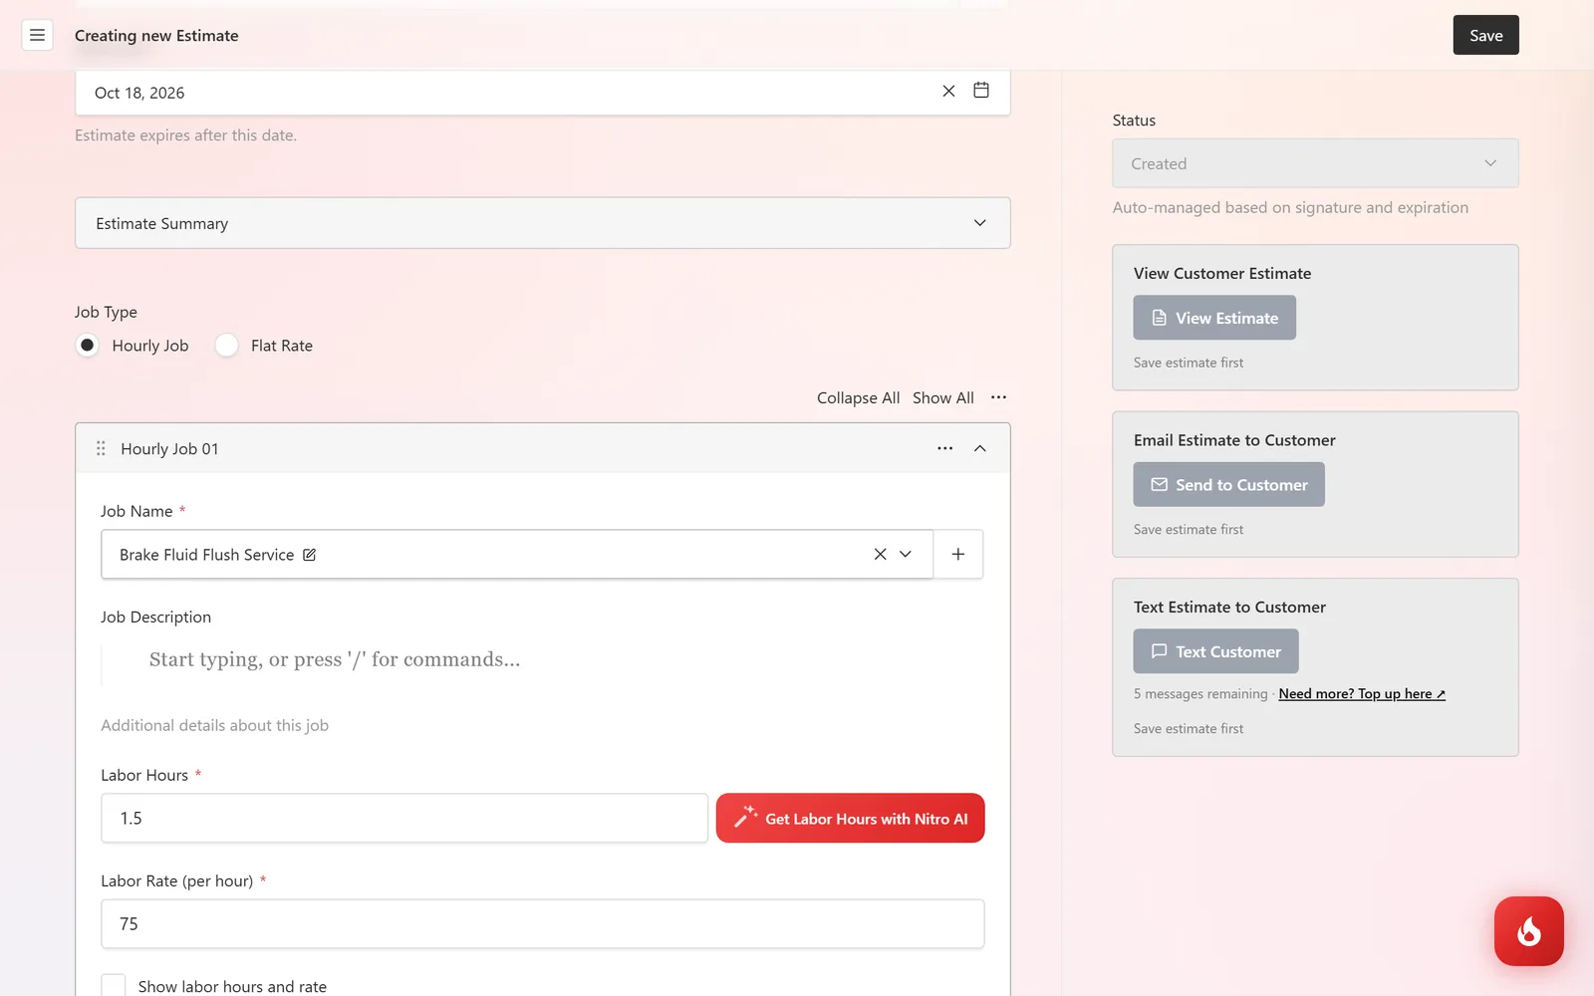
Task: Clear the selected Job Name value
Action: tap(880, 555)
